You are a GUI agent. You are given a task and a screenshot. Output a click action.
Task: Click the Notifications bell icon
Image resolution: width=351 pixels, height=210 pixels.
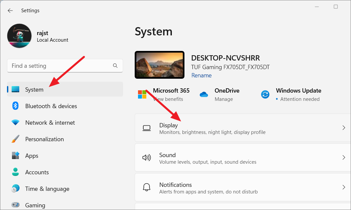[147, 187]
